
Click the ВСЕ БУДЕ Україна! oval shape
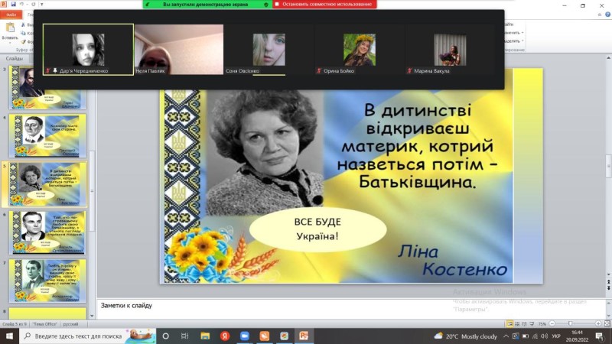[x=317, y=229]
